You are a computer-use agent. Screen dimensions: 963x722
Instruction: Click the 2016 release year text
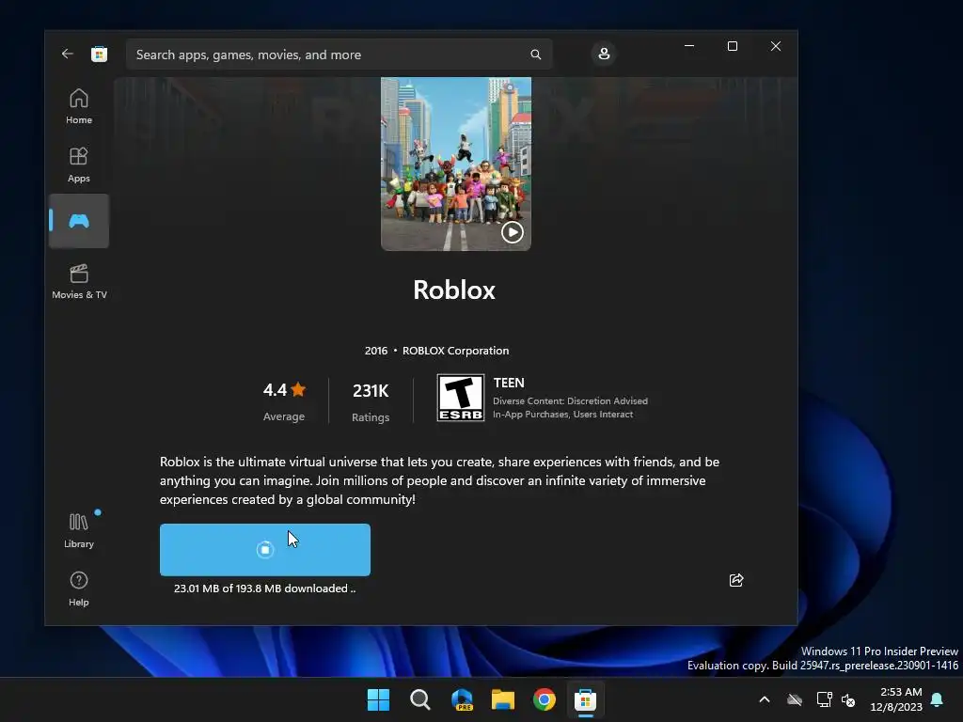click(x=376, y=351)
